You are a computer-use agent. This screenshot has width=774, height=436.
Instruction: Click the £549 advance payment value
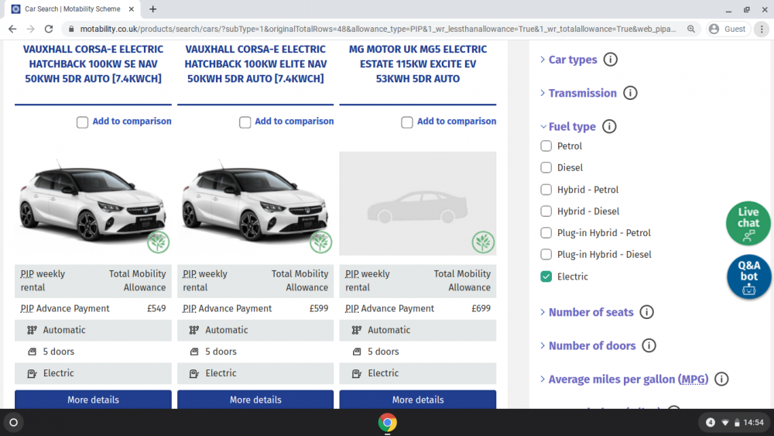(x=156, y=308)
